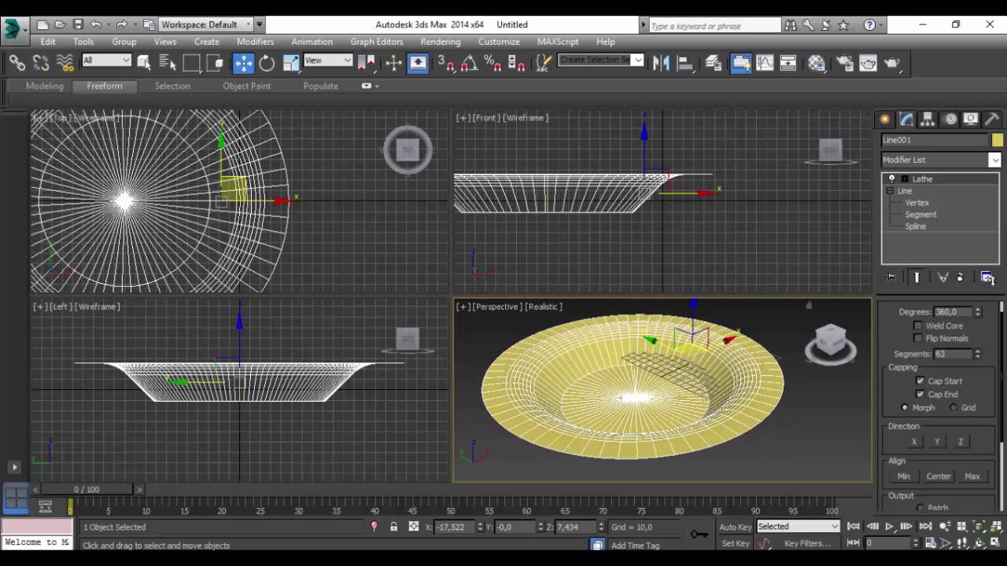Click the Align Max button
The width and height of the screenshot is (1007, 566).
click(972, 476)
